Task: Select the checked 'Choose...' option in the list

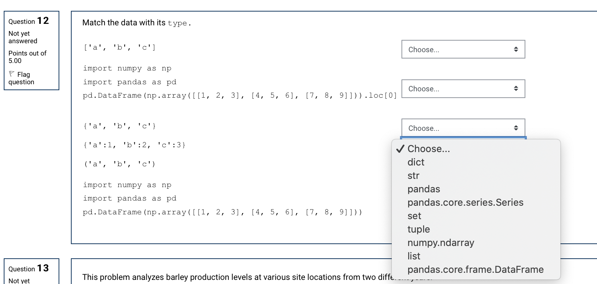Action: pyautogui.click(x=476, y=149)
